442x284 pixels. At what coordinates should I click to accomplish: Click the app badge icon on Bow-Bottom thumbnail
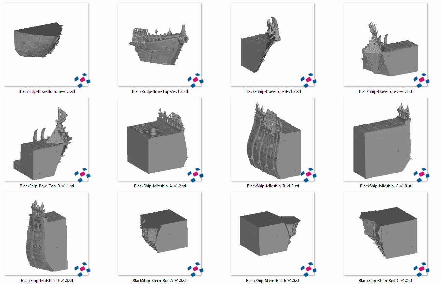[82, 80]
